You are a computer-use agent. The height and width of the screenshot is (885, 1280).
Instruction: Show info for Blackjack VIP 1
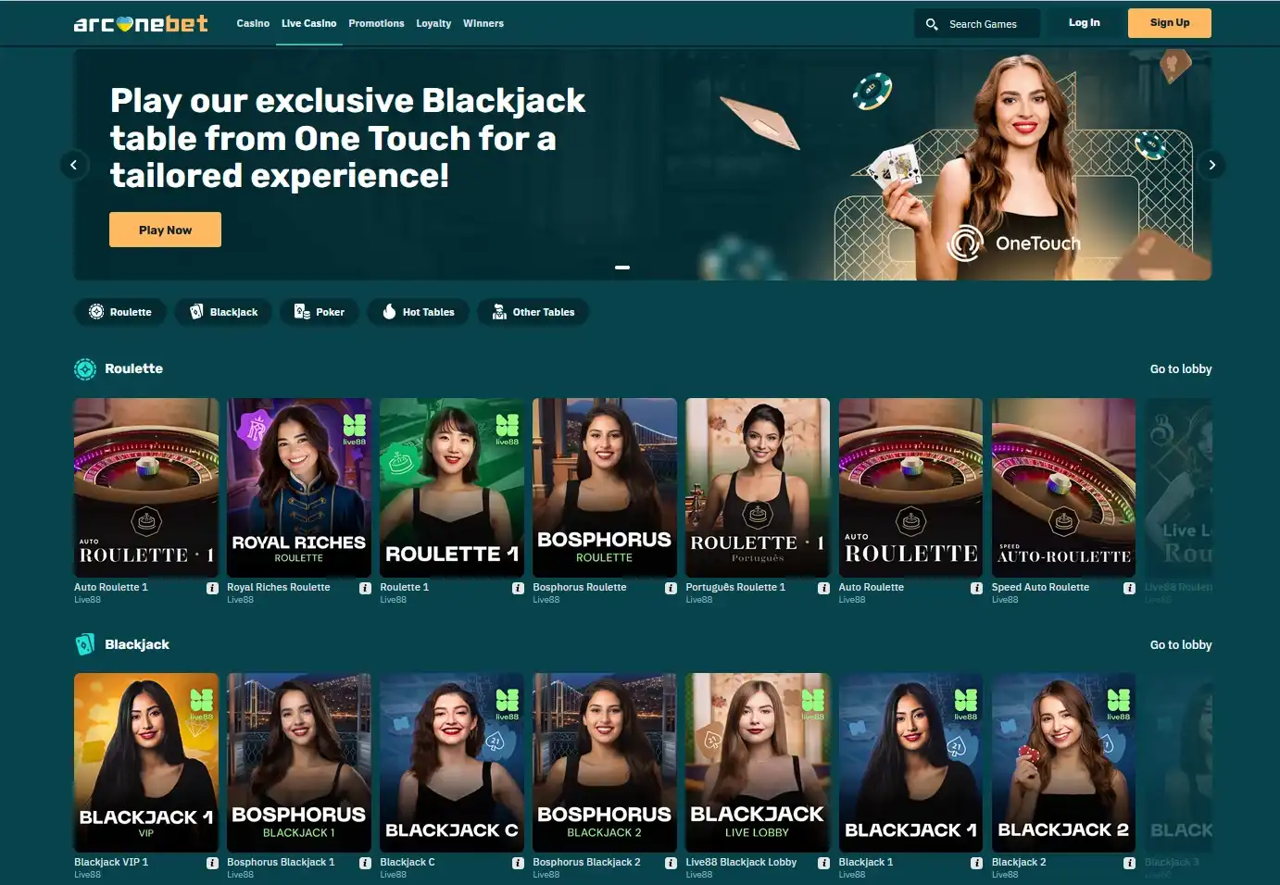pos(212,863)
